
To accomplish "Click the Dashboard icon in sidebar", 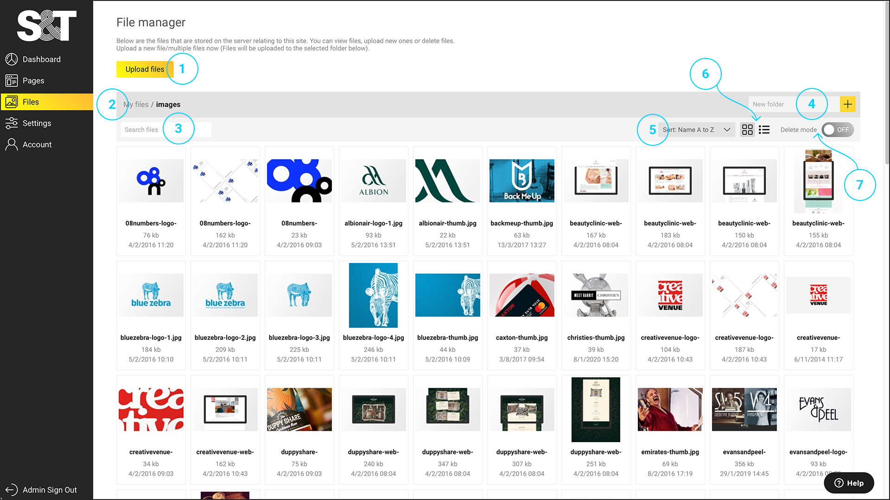I will pyautogui.click(x=12, y=59).
